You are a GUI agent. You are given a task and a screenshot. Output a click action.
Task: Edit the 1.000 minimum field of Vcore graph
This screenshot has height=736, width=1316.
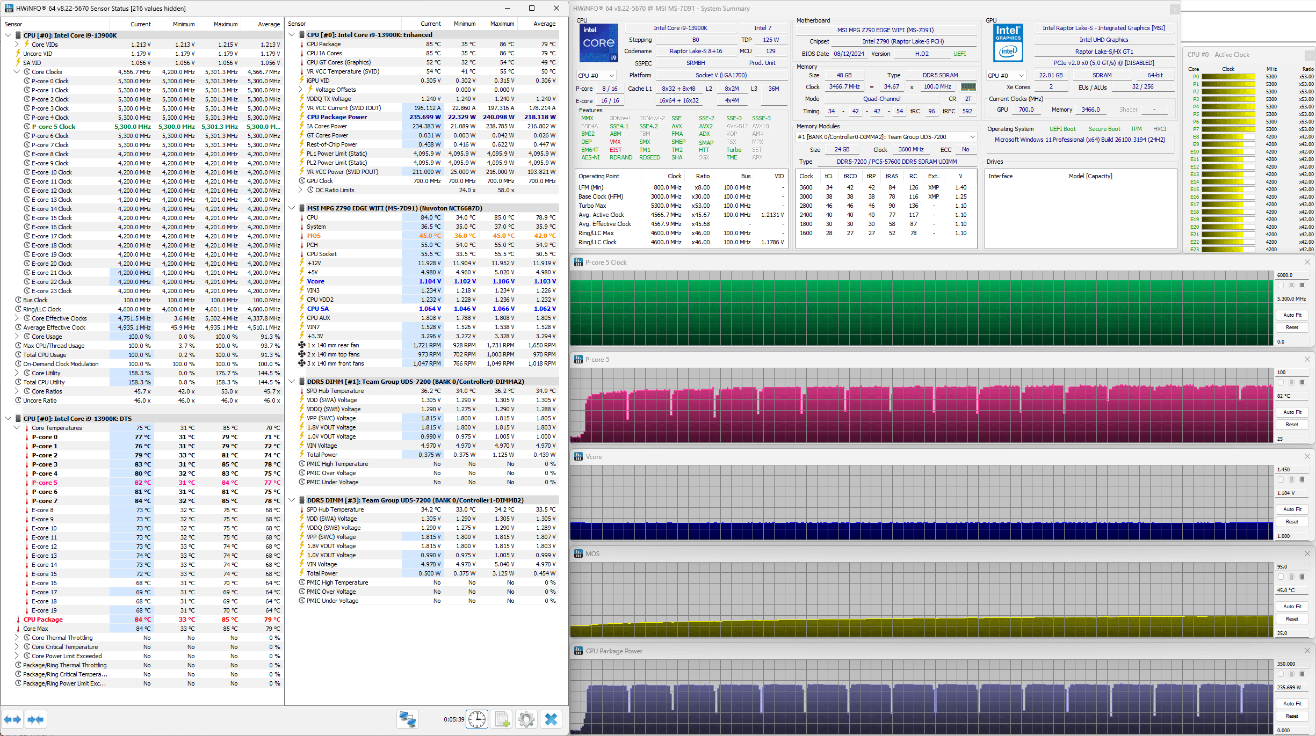[x=1292, y=536]
